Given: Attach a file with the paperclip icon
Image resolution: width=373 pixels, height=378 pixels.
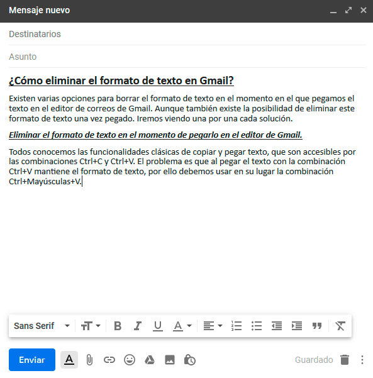Looking at the screenshot, I should click(x=89, y=360).
